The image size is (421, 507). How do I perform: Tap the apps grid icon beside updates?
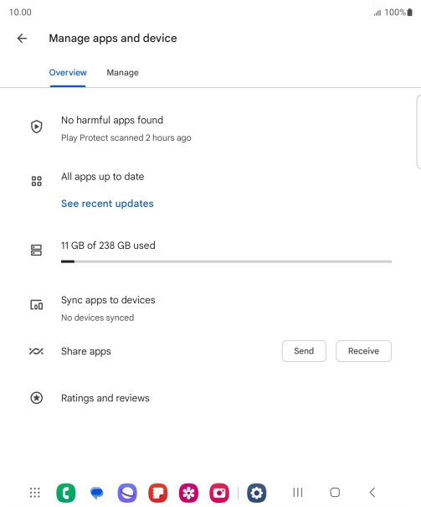point(37,181)
